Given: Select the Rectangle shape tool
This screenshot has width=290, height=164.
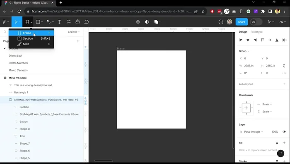Looking at the screenshot, I should [38, 22].
